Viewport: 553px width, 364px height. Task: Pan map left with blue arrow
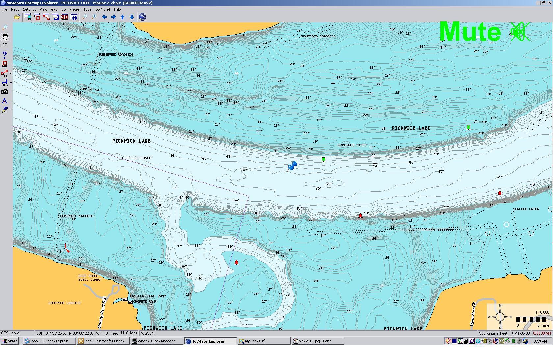coord(104,17)
